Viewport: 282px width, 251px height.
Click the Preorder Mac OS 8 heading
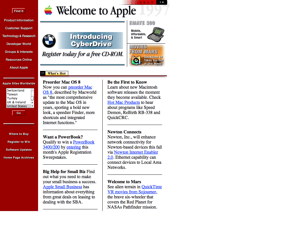tap(61, 82)
